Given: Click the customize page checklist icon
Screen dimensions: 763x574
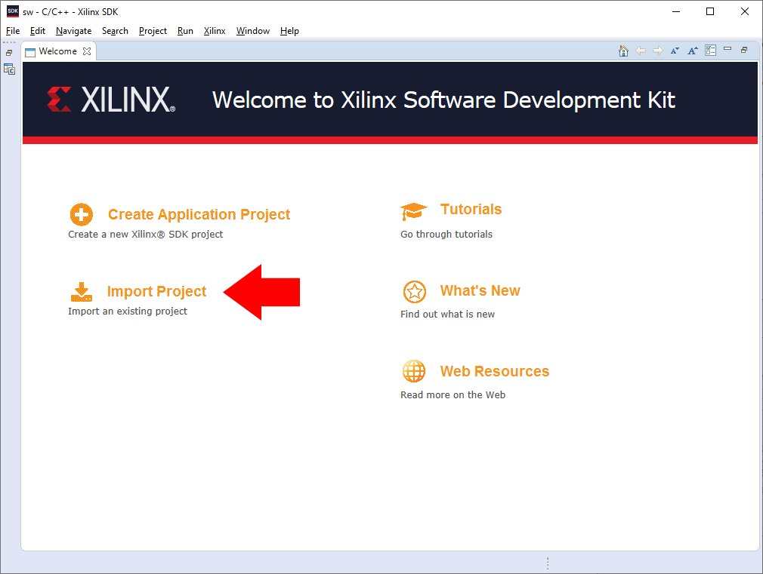Looking at the screenshot, I should tap(710, 50).
